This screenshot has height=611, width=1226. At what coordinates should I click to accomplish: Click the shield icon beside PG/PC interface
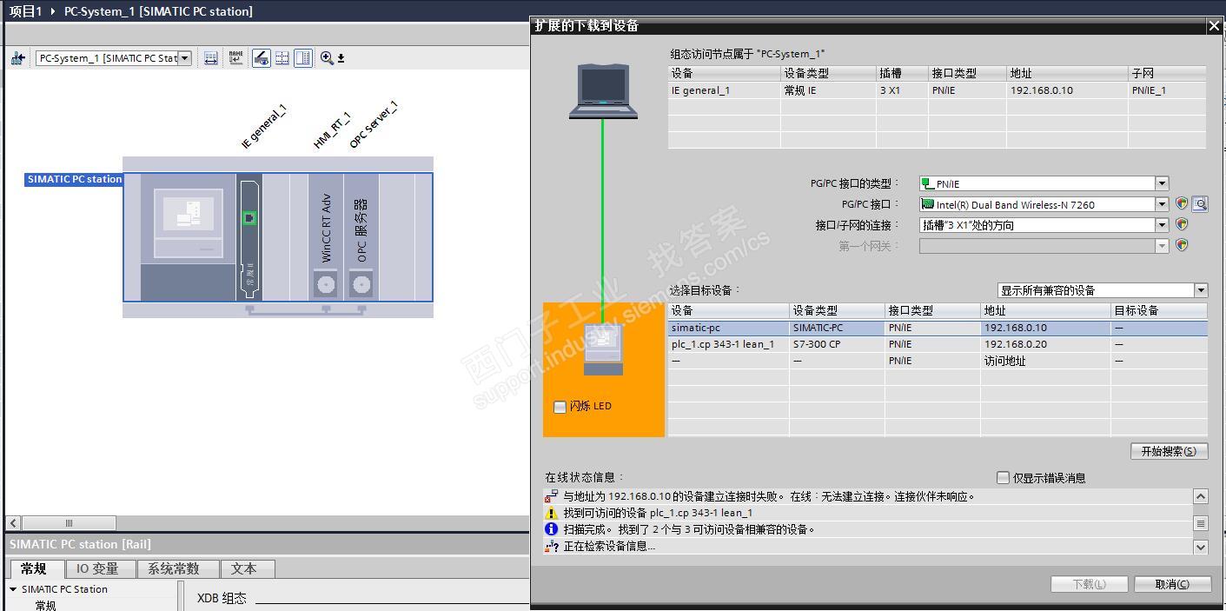[1182, 203]
